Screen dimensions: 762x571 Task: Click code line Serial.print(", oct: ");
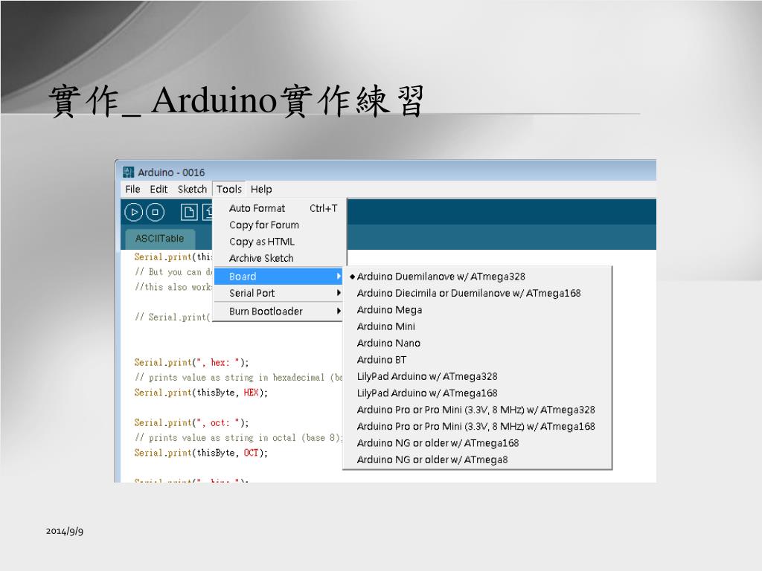pos(191,422)
